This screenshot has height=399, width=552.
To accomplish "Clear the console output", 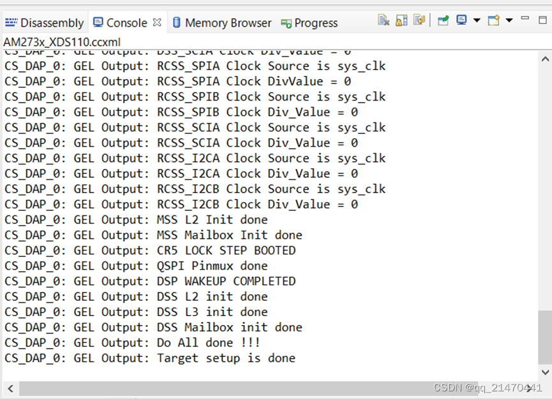I will [x=385, y=20].
